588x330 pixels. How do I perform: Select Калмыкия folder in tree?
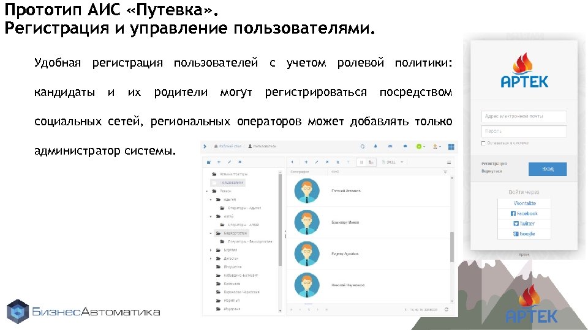point(228,283)
